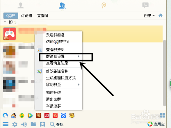171x128 pixels.
Task: Select the red game controller group avatar
Action: [10, 34]
